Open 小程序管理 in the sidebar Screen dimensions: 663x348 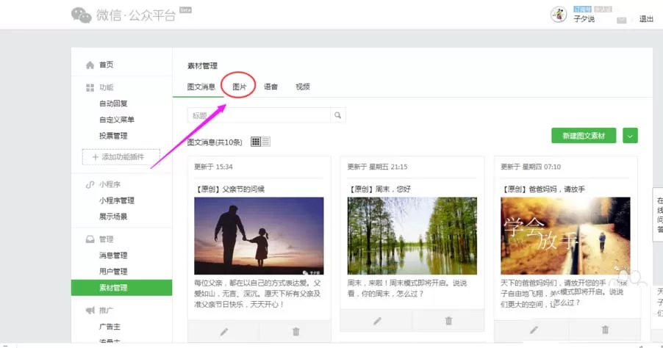pos(117,200)
